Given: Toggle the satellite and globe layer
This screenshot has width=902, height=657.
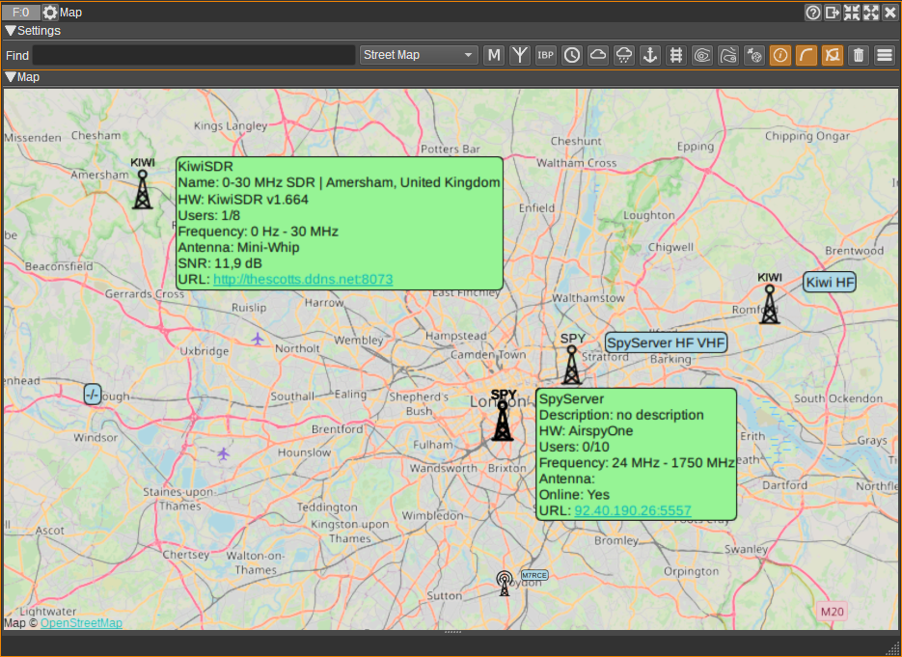Looking at the screenshot, I should 754,55.
